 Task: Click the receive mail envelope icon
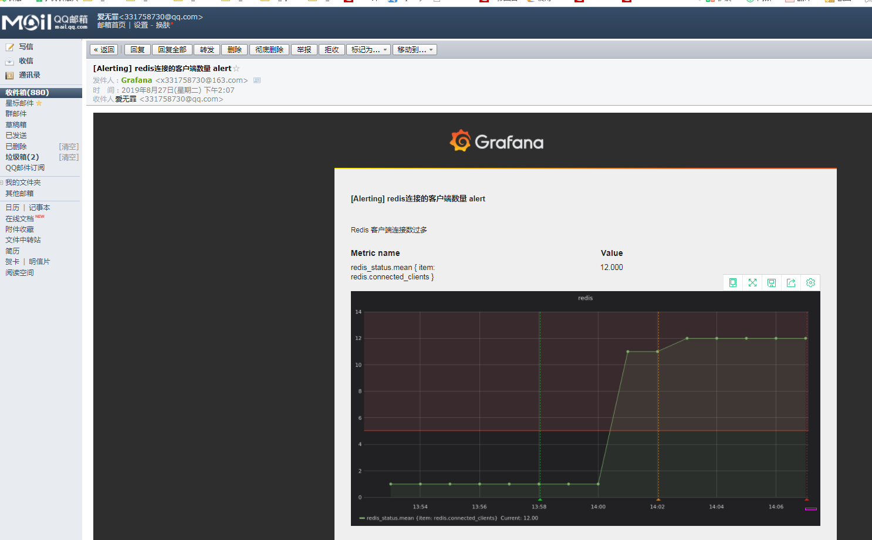9,61
